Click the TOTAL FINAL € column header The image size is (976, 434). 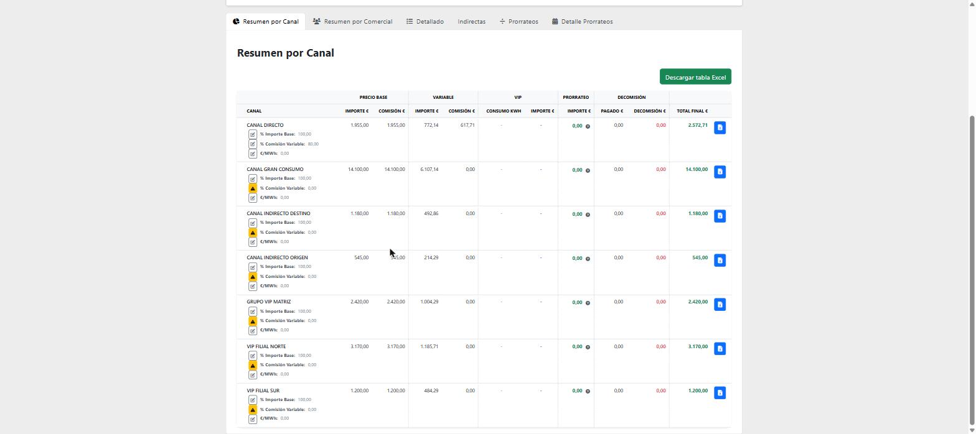click(x=692, y=111)
